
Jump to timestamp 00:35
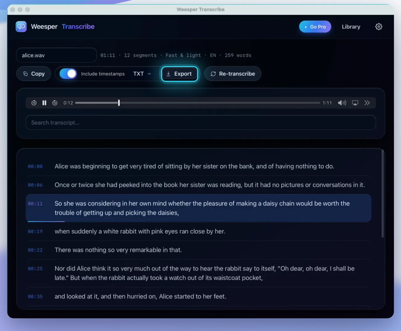point(35,297)
